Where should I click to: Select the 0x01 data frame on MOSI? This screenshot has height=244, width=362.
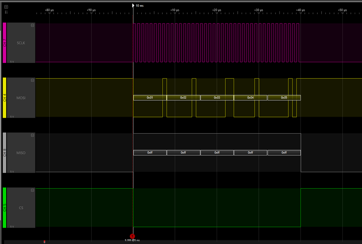pos(150,97)
